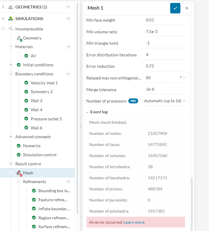Select Velocity inlet 1 boundary condition
The image size is (209, 231).
44,83
